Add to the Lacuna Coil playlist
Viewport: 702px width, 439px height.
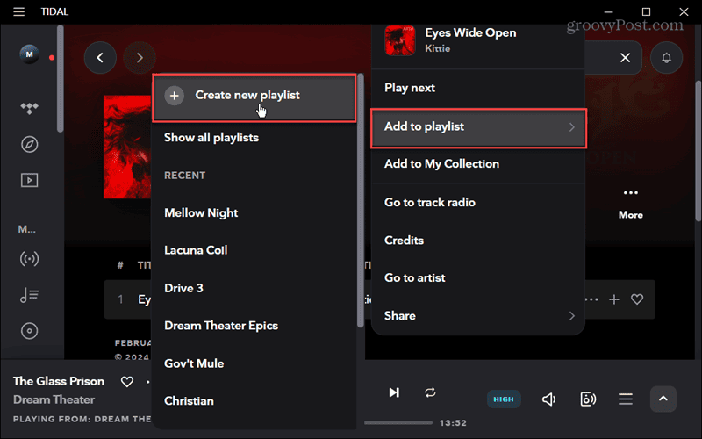click(196, 250)
